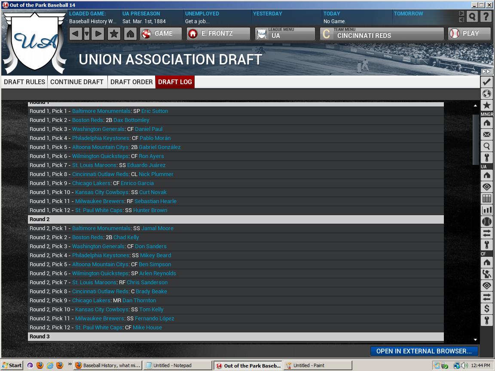The width and height of the screenshot is (495, 371).
Task: Click OPEN IN EXTERNAL BROWSER button
Action: (x=424, y=351)
